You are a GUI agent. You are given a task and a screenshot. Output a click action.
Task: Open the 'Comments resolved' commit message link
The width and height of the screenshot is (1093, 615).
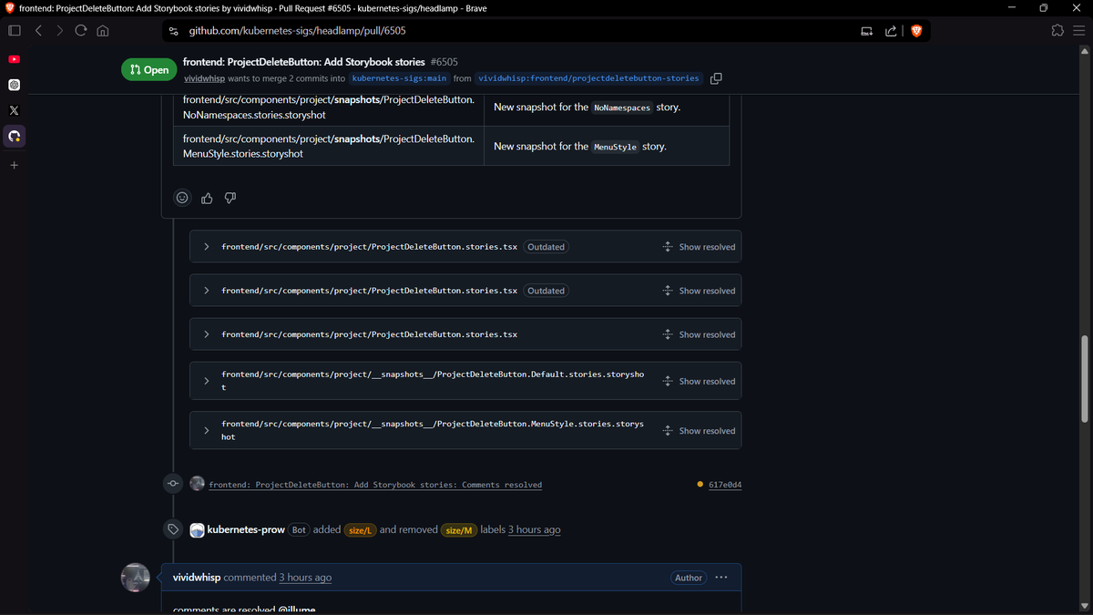(x=375, y=485)
